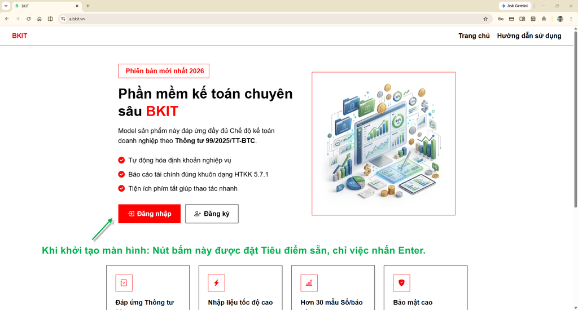Click the browser forward arrow

[x=17, y=19]
